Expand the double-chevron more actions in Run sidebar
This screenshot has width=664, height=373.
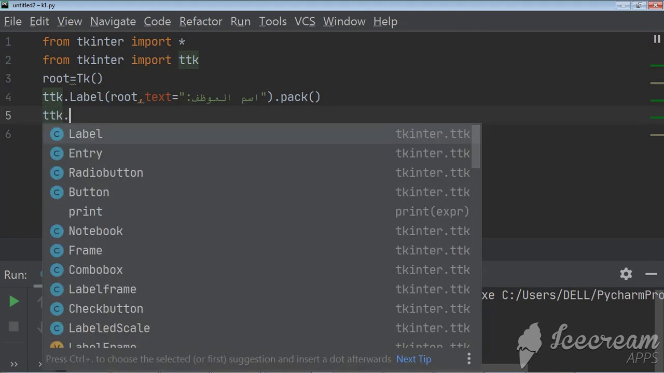click(14, 364)
